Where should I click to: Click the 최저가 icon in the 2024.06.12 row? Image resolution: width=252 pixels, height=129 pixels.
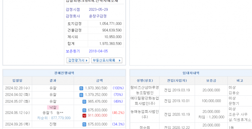84,110
